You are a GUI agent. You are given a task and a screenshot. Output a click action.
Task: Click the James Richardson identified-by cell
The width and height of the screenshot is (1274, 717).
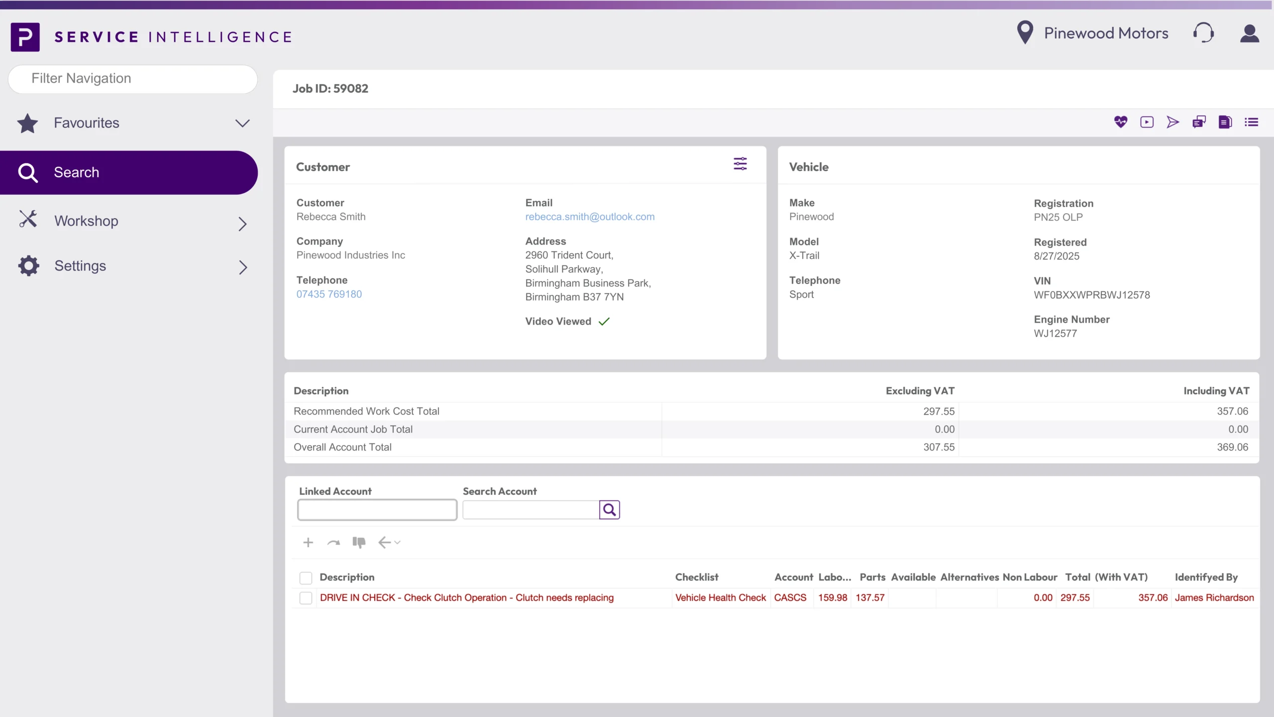point(1214,597)
